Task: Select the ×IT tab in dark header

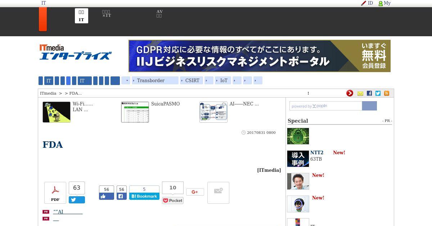Action: click(x=106, y=14)
